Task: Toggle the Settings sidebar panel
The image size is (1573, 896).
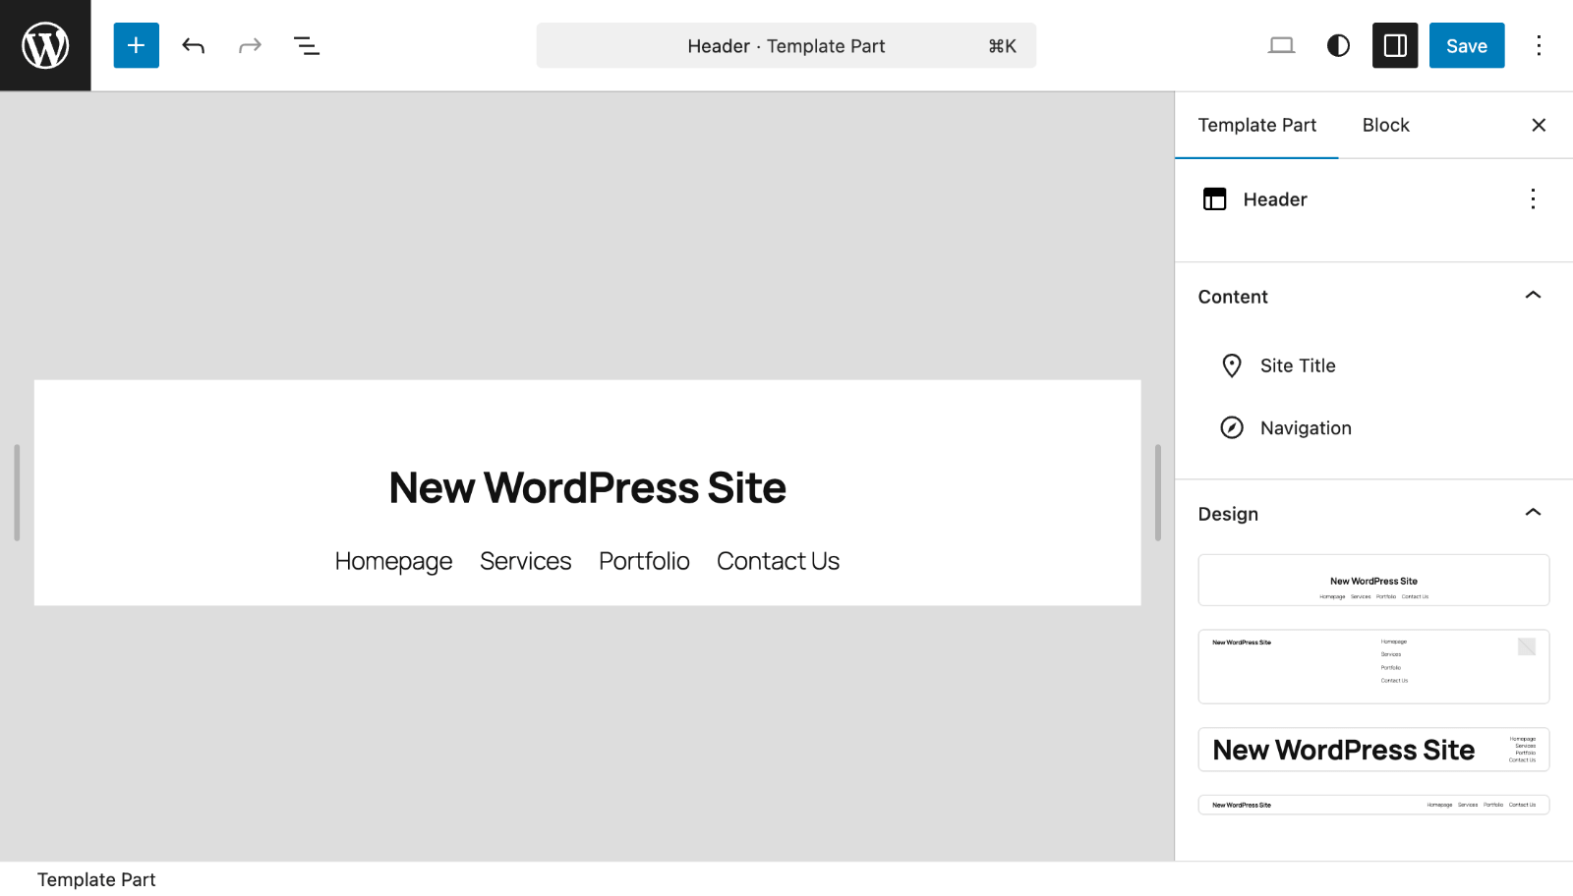Action: (x=1394, y=45)
